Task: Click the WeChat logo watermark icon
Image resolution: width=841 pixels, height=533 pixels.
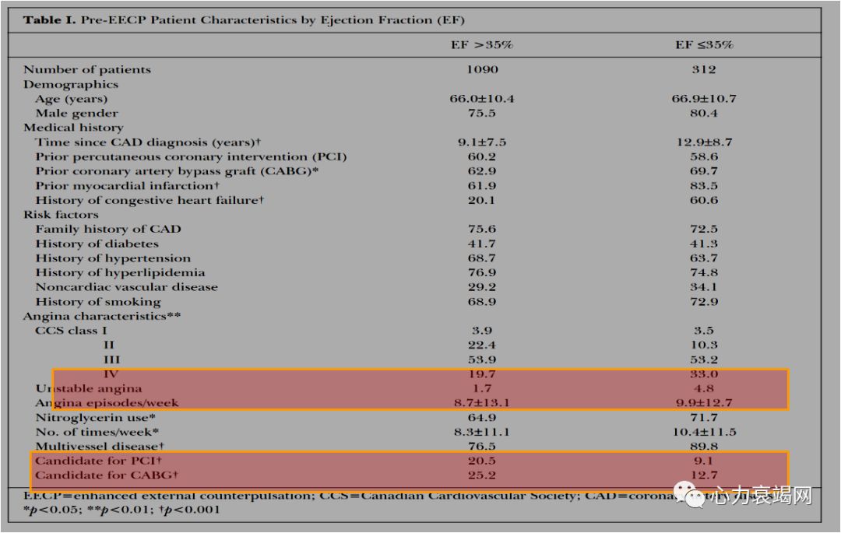Action: pyautogui.click(x=688, y=494)
